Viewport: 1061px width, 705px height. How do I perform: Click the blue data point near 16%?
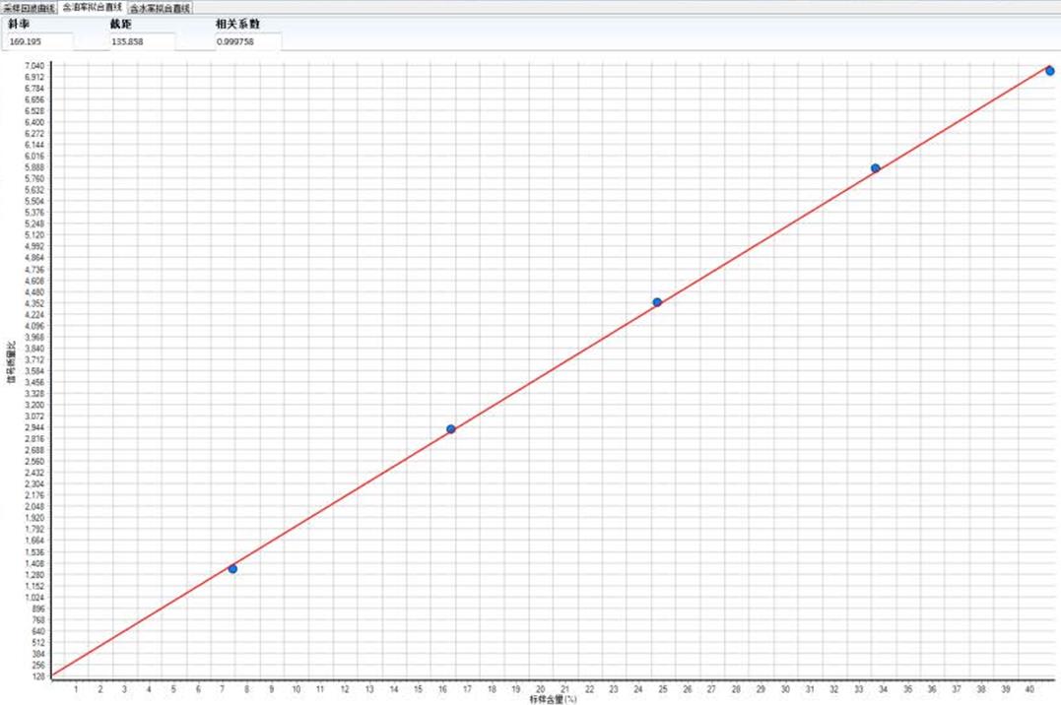451,429
